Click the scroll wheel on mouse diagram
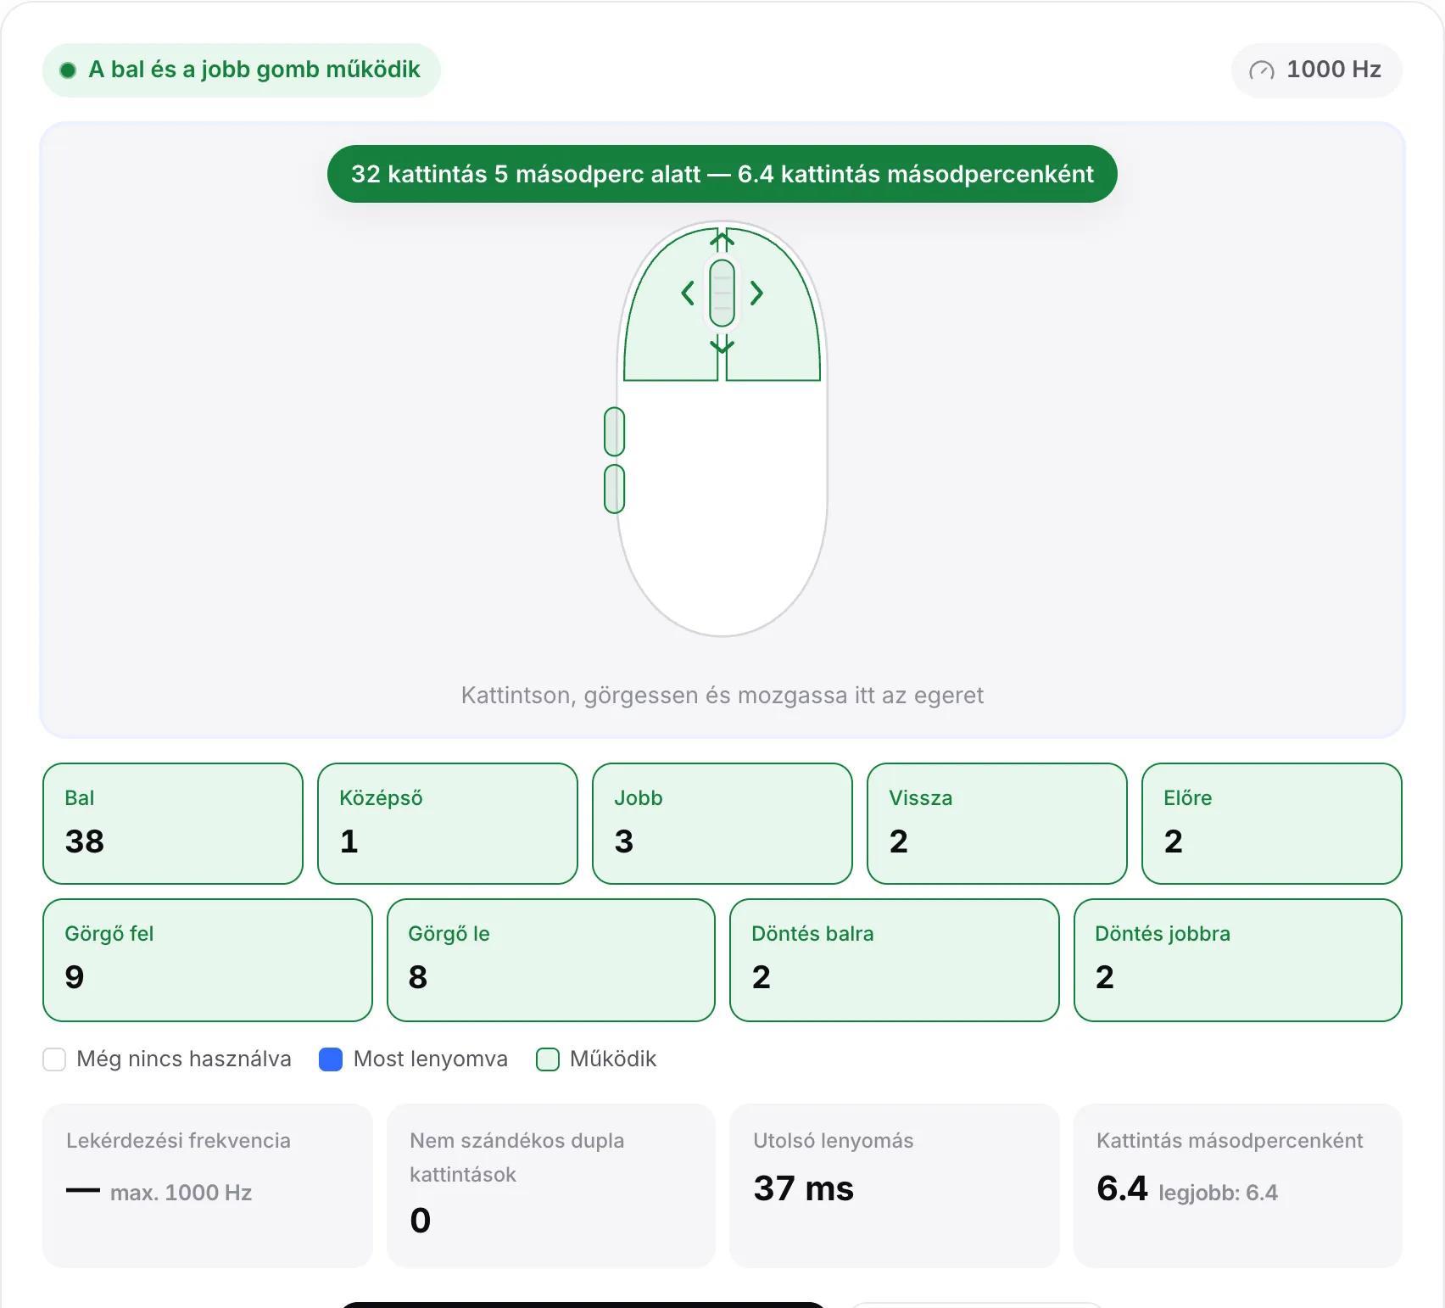Screen dimensions: 1445x1308 coord(722,293)
